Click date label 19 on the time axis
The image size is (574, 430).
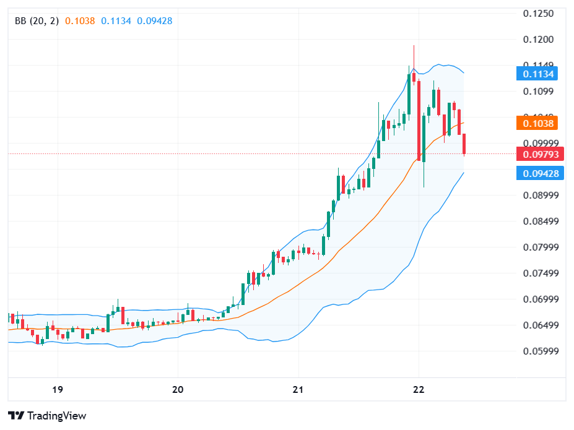tap(57, 389)
